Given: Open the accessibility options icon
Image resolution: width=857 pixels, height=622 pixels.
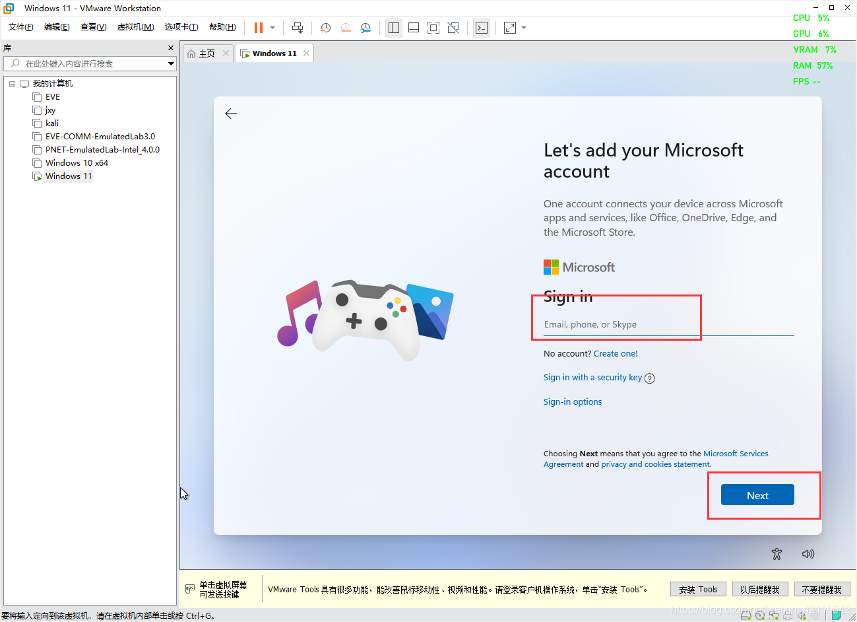Looking at the screenshot, I should pyautogui.click(x=777, y=554).
